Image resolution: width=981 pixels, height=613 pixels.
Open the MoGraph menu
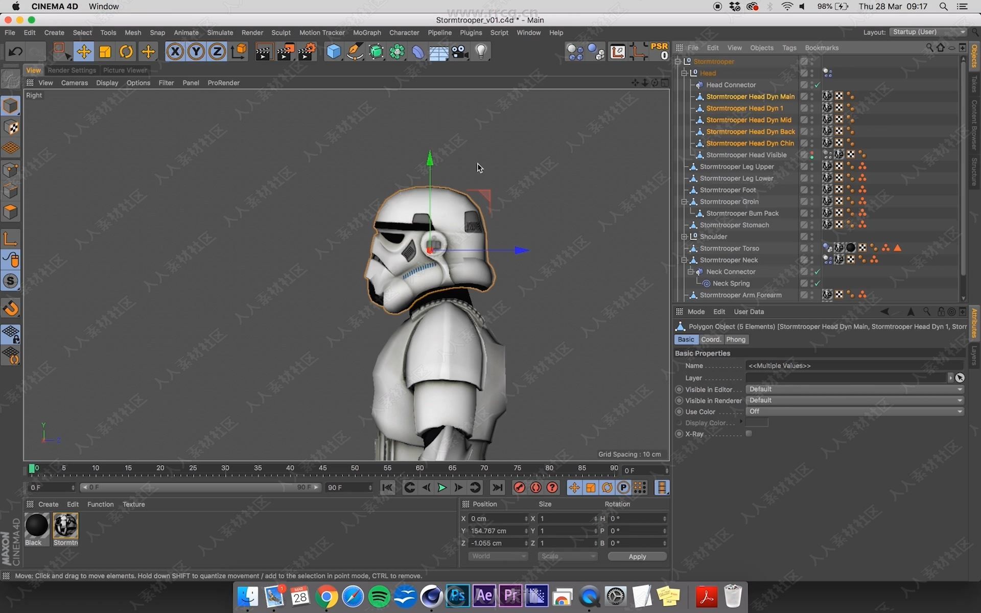coord(367,33)
